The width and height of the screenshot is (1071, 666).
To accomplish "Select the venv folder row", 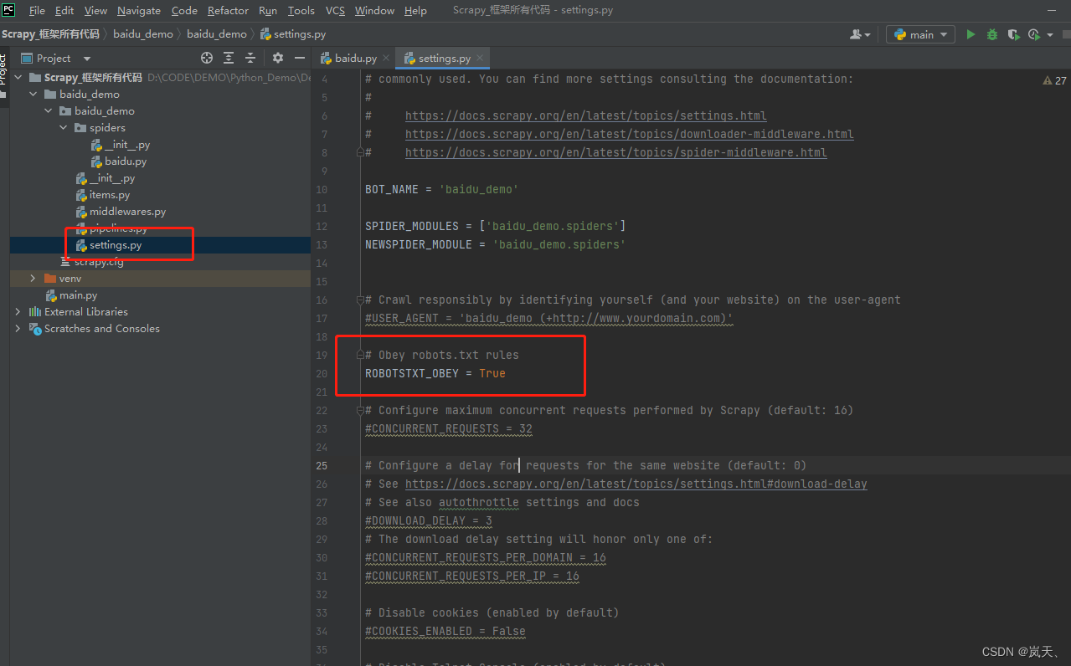I will tap(160, 278).
